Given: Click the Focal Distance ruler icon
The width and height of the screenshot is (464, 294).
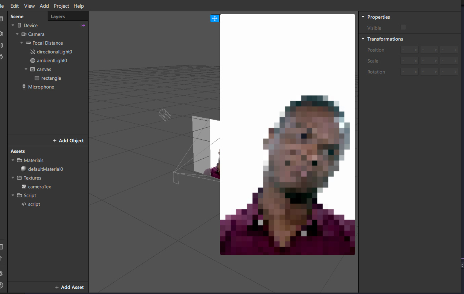Looking at the screenshot, I should tap(28, 43).
